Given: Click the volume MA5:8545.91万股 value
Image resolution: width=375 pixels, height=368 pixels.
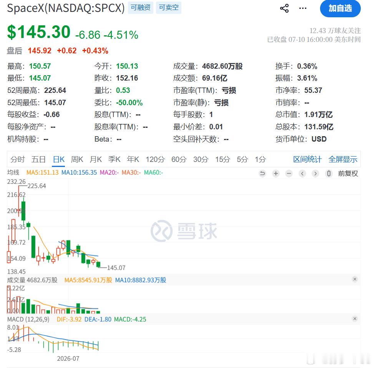Looking at the screenshot, I should (x=88, y=280).
